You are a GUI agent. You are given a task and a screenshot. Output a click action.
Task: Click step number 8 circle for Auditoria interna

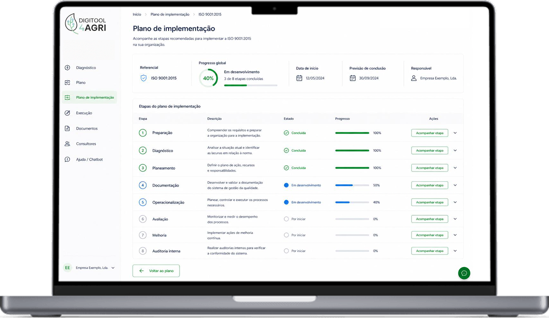(143, 251)
